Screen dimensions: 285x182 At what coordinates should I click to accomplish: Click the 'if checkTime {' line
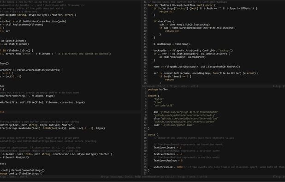point(163,21)
